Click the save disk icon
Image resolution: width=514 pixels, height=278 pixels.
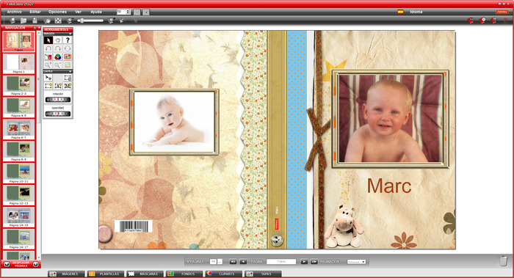tap(35, 21)
